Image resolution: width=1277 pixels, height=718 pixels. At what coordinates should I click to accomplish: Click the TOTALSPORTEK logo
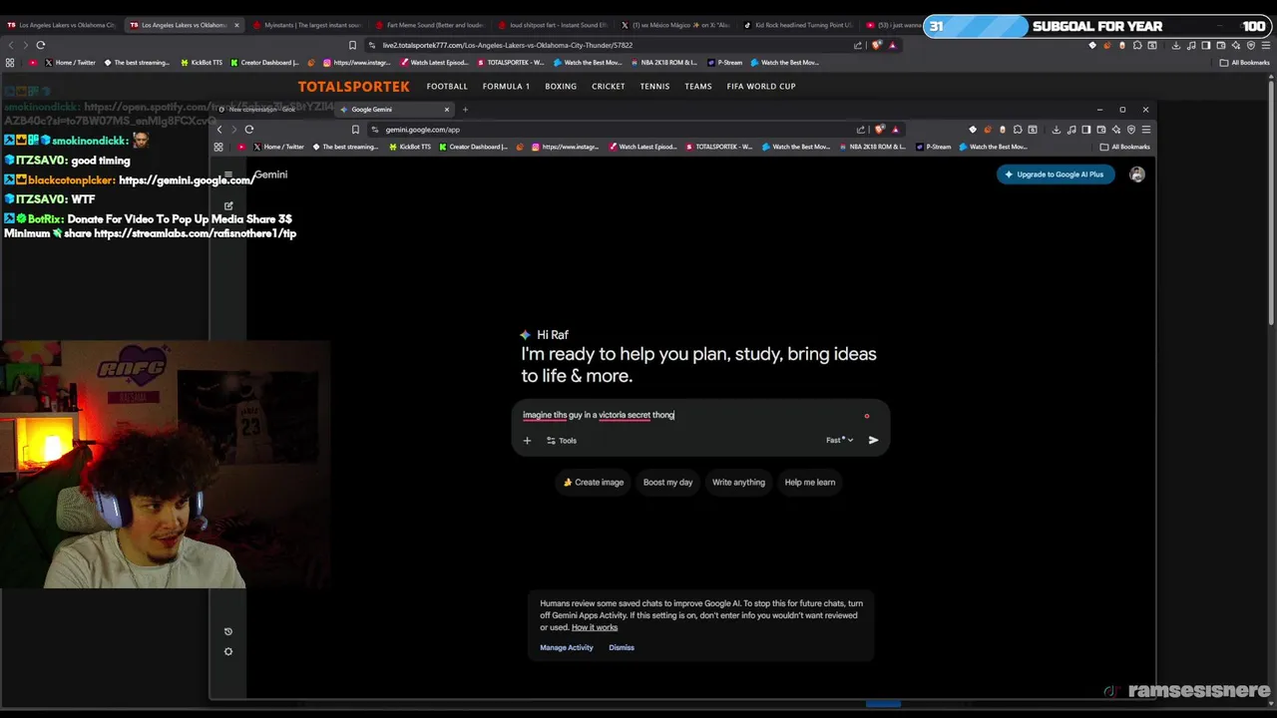(x=353, y=86)
